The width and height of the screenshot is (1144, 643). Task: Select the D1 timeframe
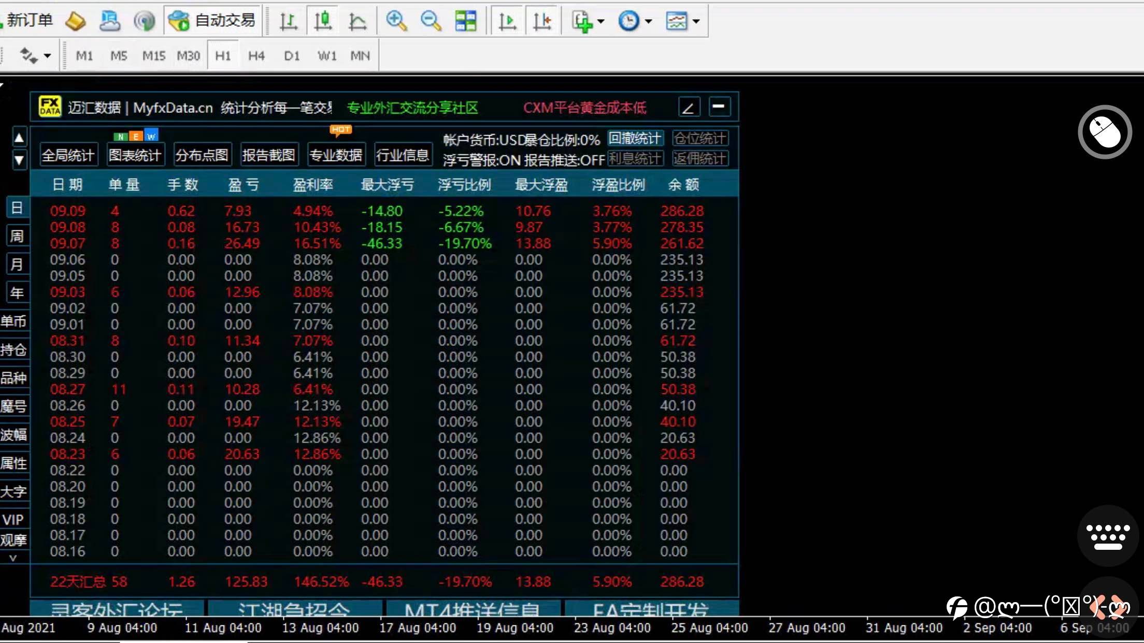point(292,55)
